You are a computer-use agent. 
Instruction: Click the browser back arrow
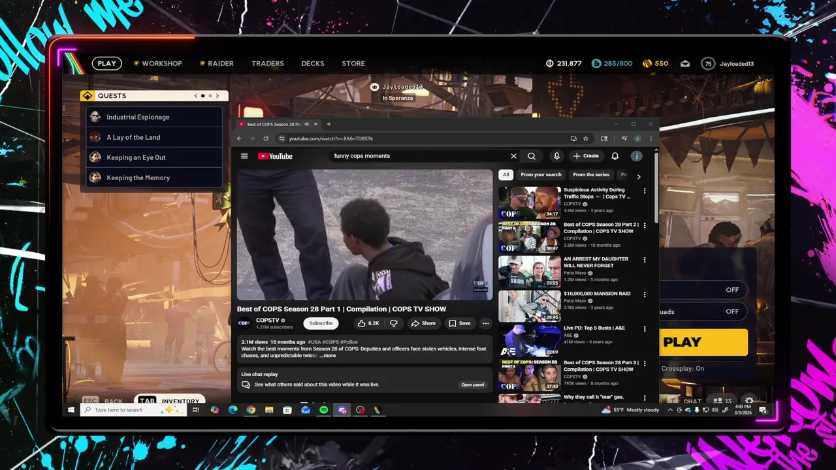pos(239,138)
